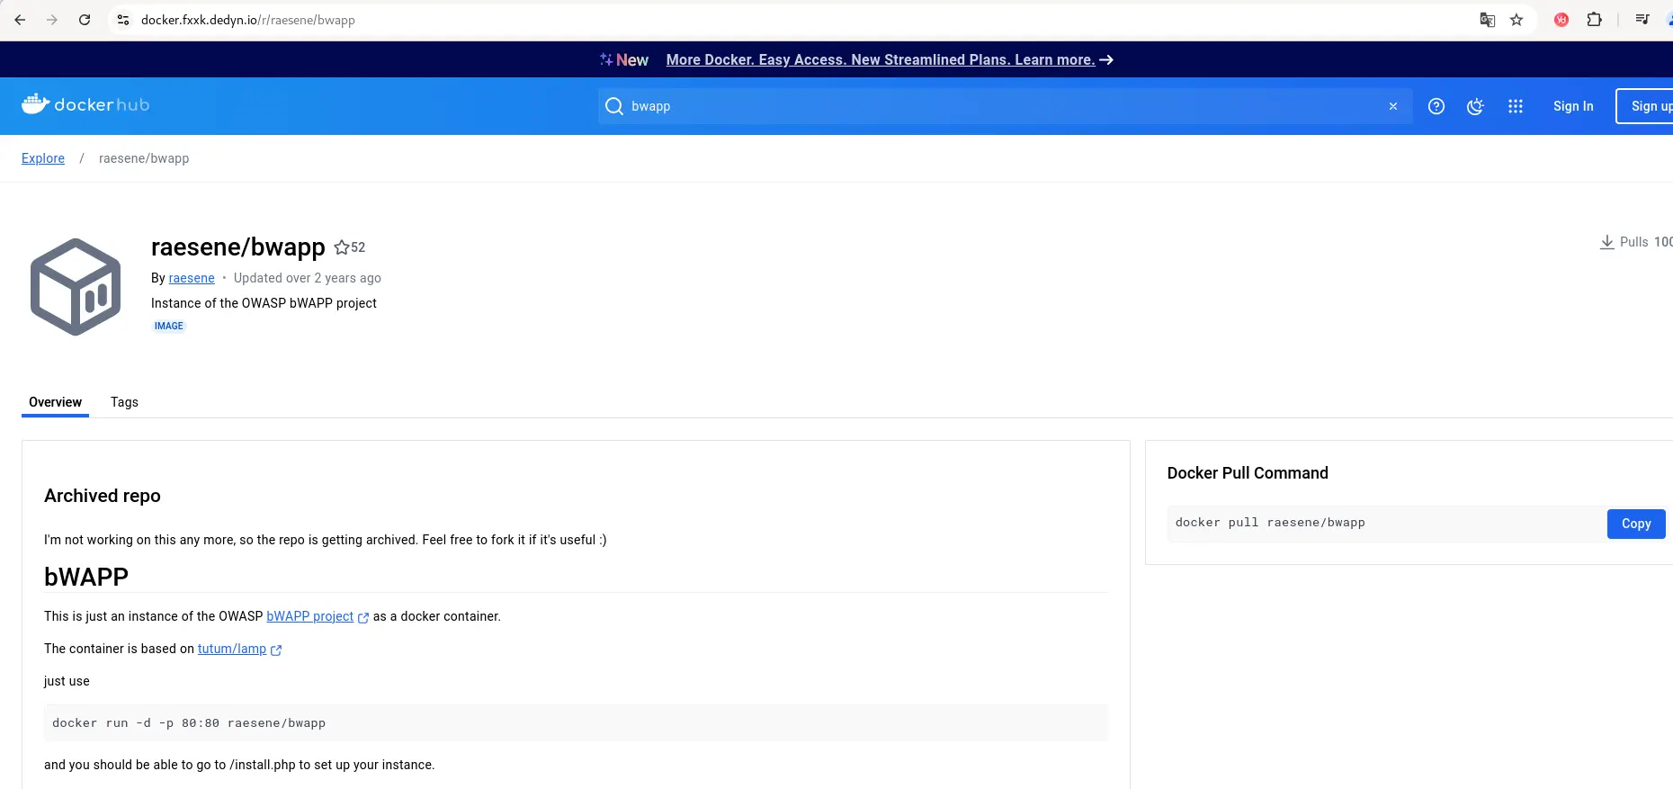The width and height of the screenshot is (1673, 789).
Task: Bookmark this page with the star
Action: click(1516, 20)
